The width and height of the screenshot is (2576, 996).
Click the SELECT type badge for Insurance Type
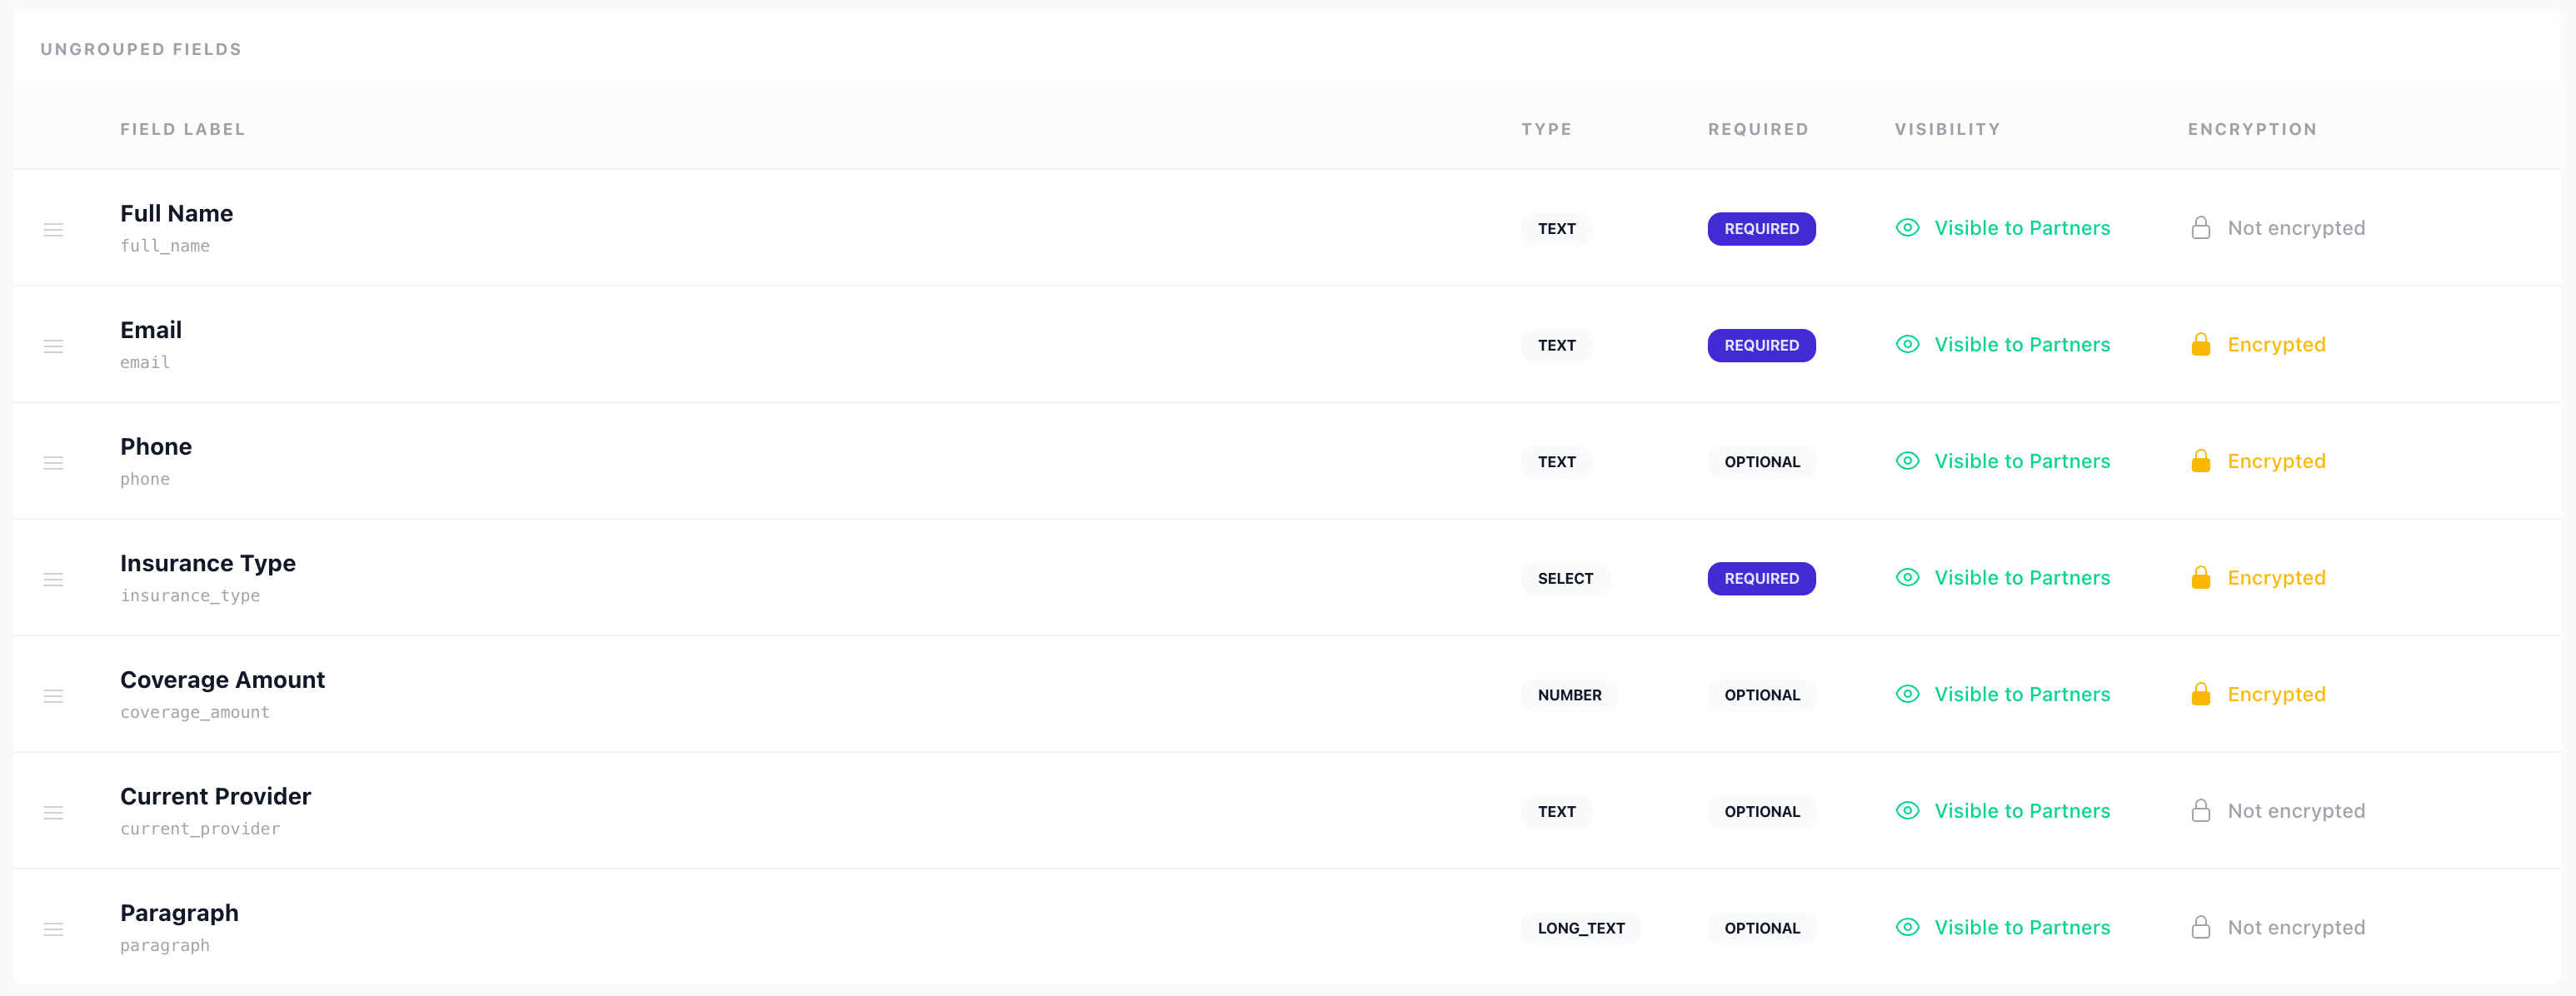[x=1565, y=579]
